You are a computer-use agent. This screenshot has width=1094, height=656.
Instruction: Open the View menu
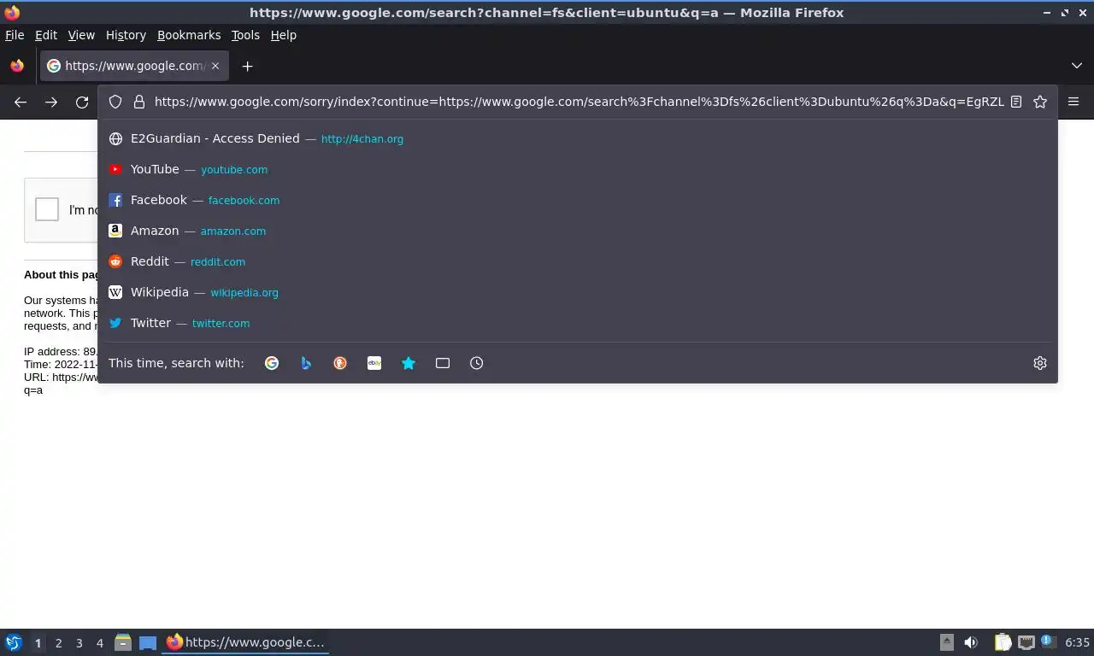81,35
